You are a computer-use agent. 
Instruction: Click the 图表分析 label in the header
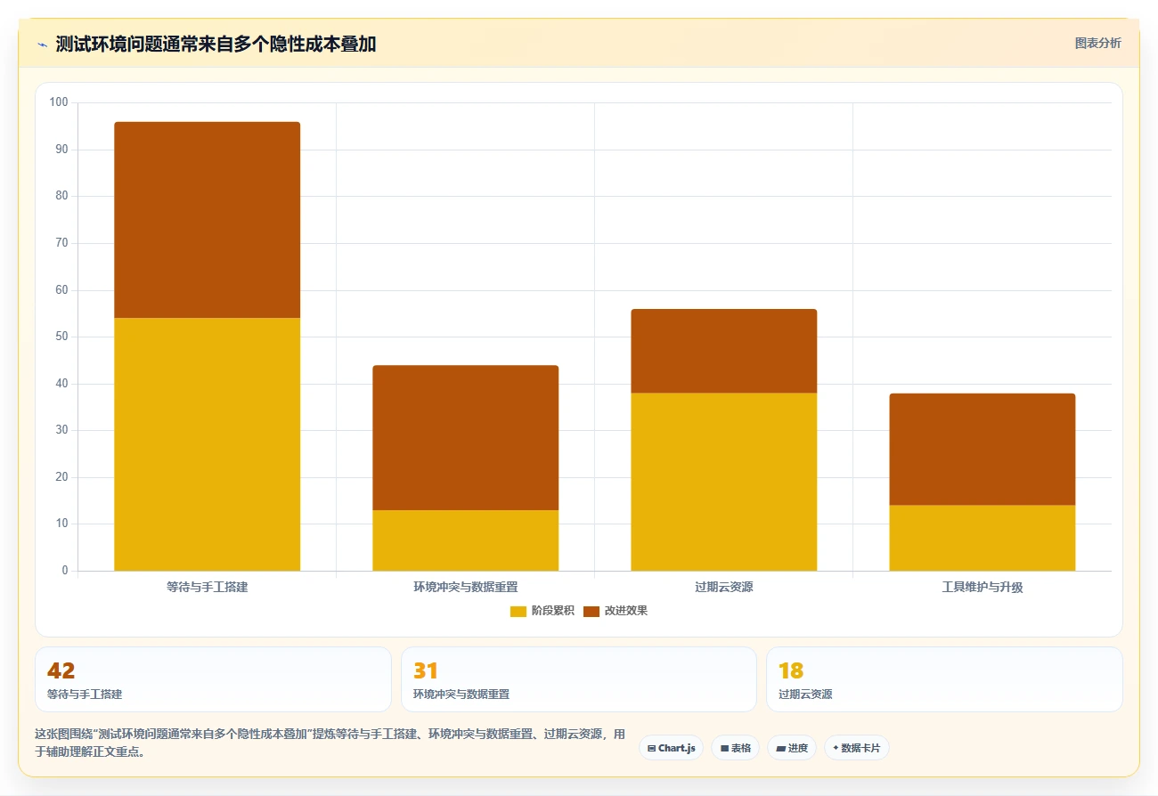coord(1097,43)
